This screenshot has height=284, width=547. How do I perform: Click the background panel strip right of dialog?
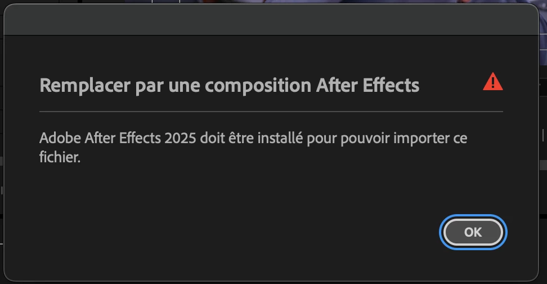[543, 140]
